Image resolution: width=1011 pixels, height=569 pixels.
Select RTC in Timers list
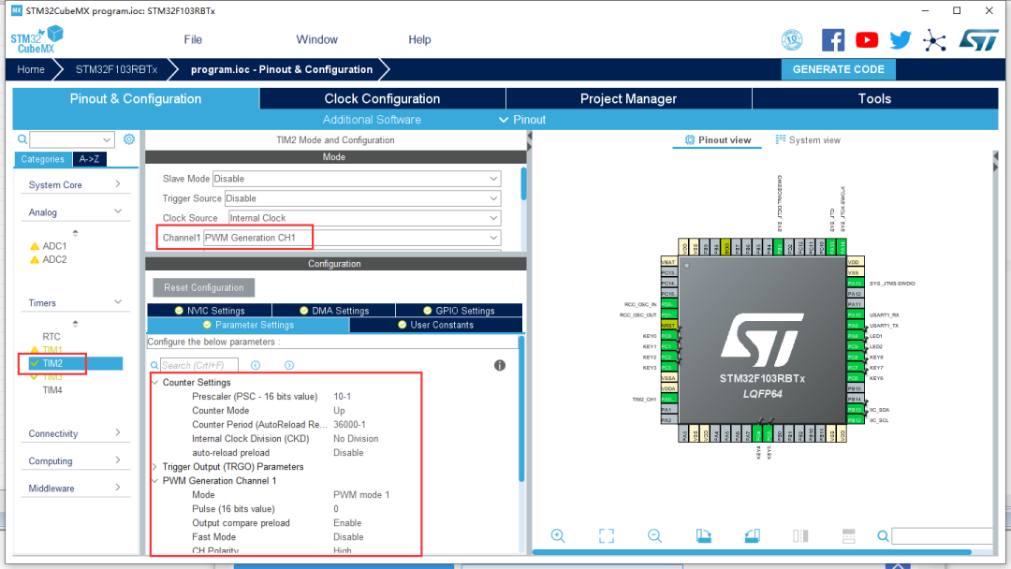(x=51, y=336)
